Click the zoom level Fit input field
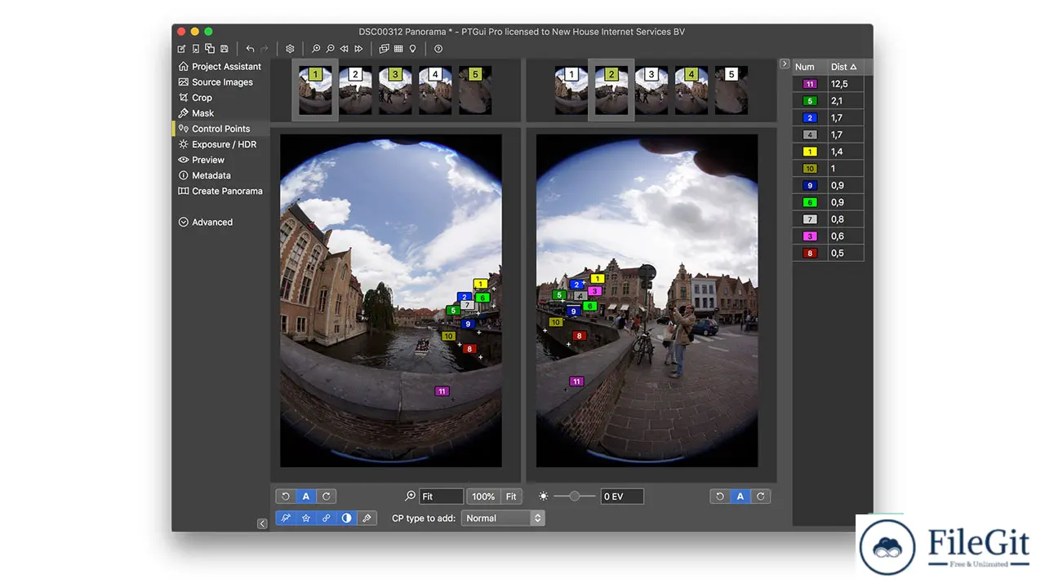The height and width of the screenshot is (587, 1045). [x=441, y=496]
